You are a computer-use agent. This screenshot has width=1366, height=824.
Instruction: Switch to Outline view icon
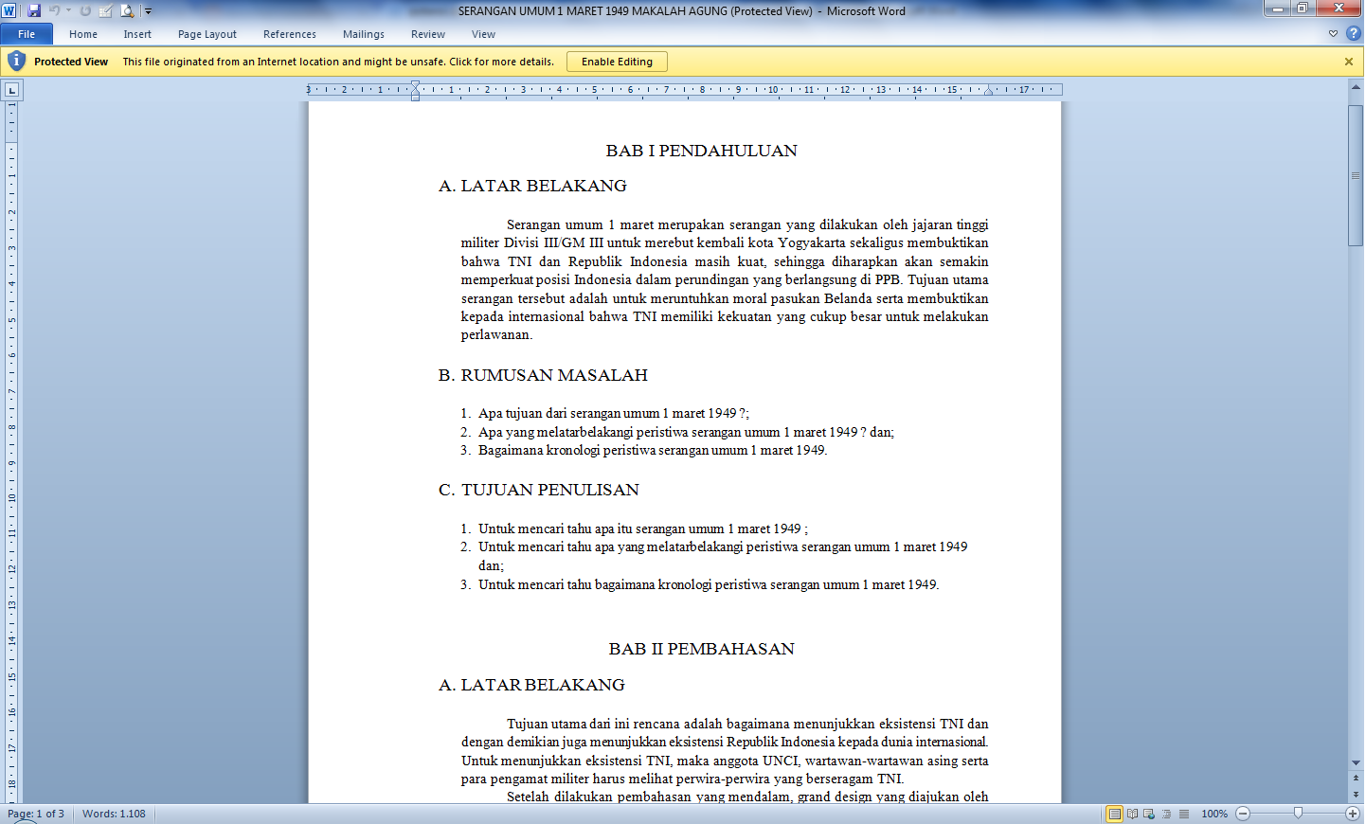click(x=1166, y=814)
